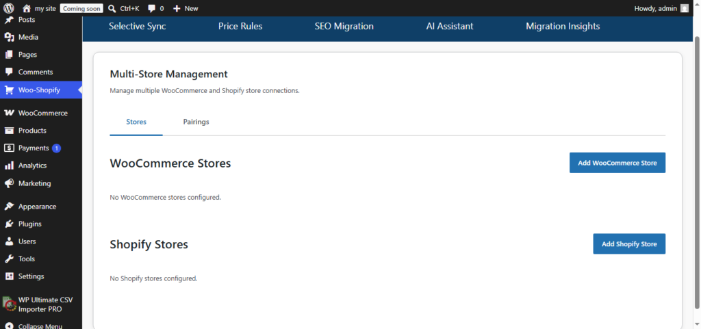Click the WordPress logo icon
Image resolution: width=701 pixels, height=329 pixels.
click(8, 8)
